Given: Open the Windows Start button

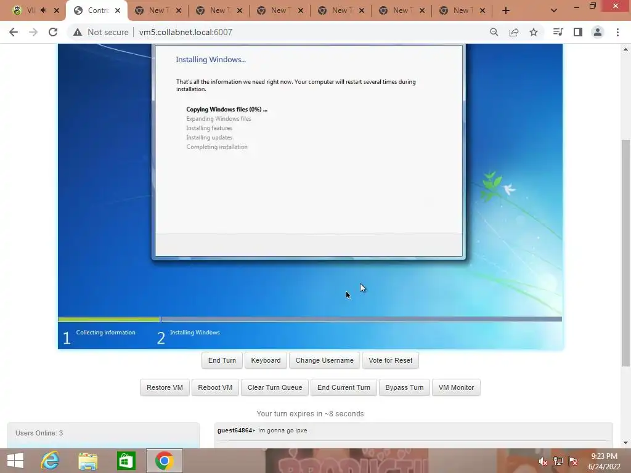Looking at the screenshot, I should 15,461.
